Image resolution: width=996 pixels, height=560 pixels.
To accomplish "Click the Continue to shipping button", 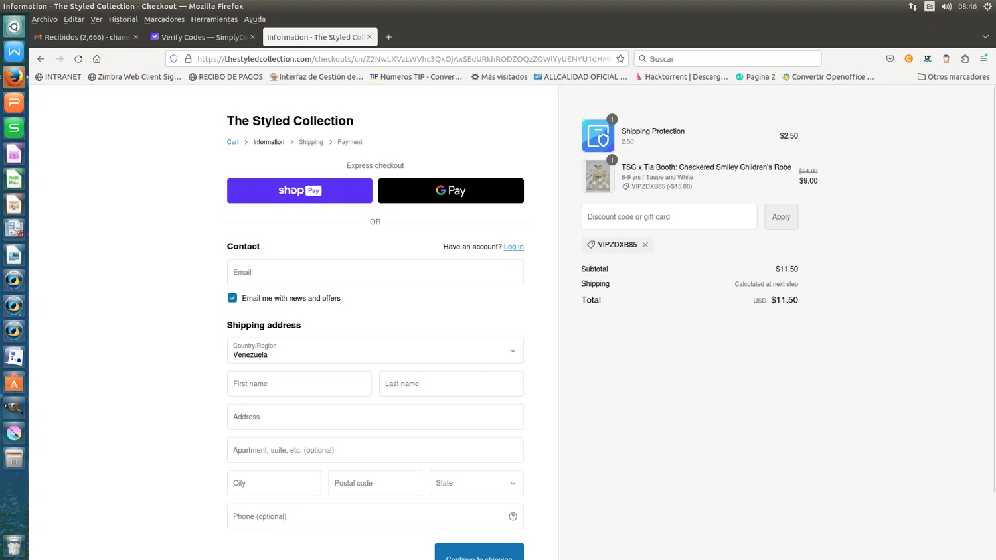I will point(479,552).
